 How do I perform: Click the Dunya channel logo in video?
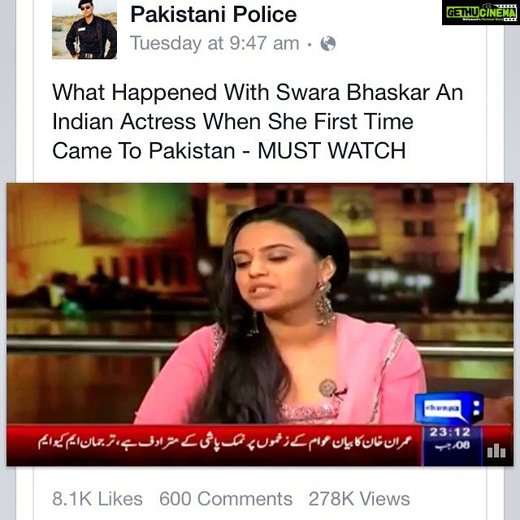(x=449, y=408)
